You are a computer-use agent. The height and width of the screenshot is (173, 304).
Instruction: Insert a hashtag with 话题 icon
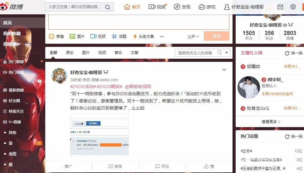point(114,36)
